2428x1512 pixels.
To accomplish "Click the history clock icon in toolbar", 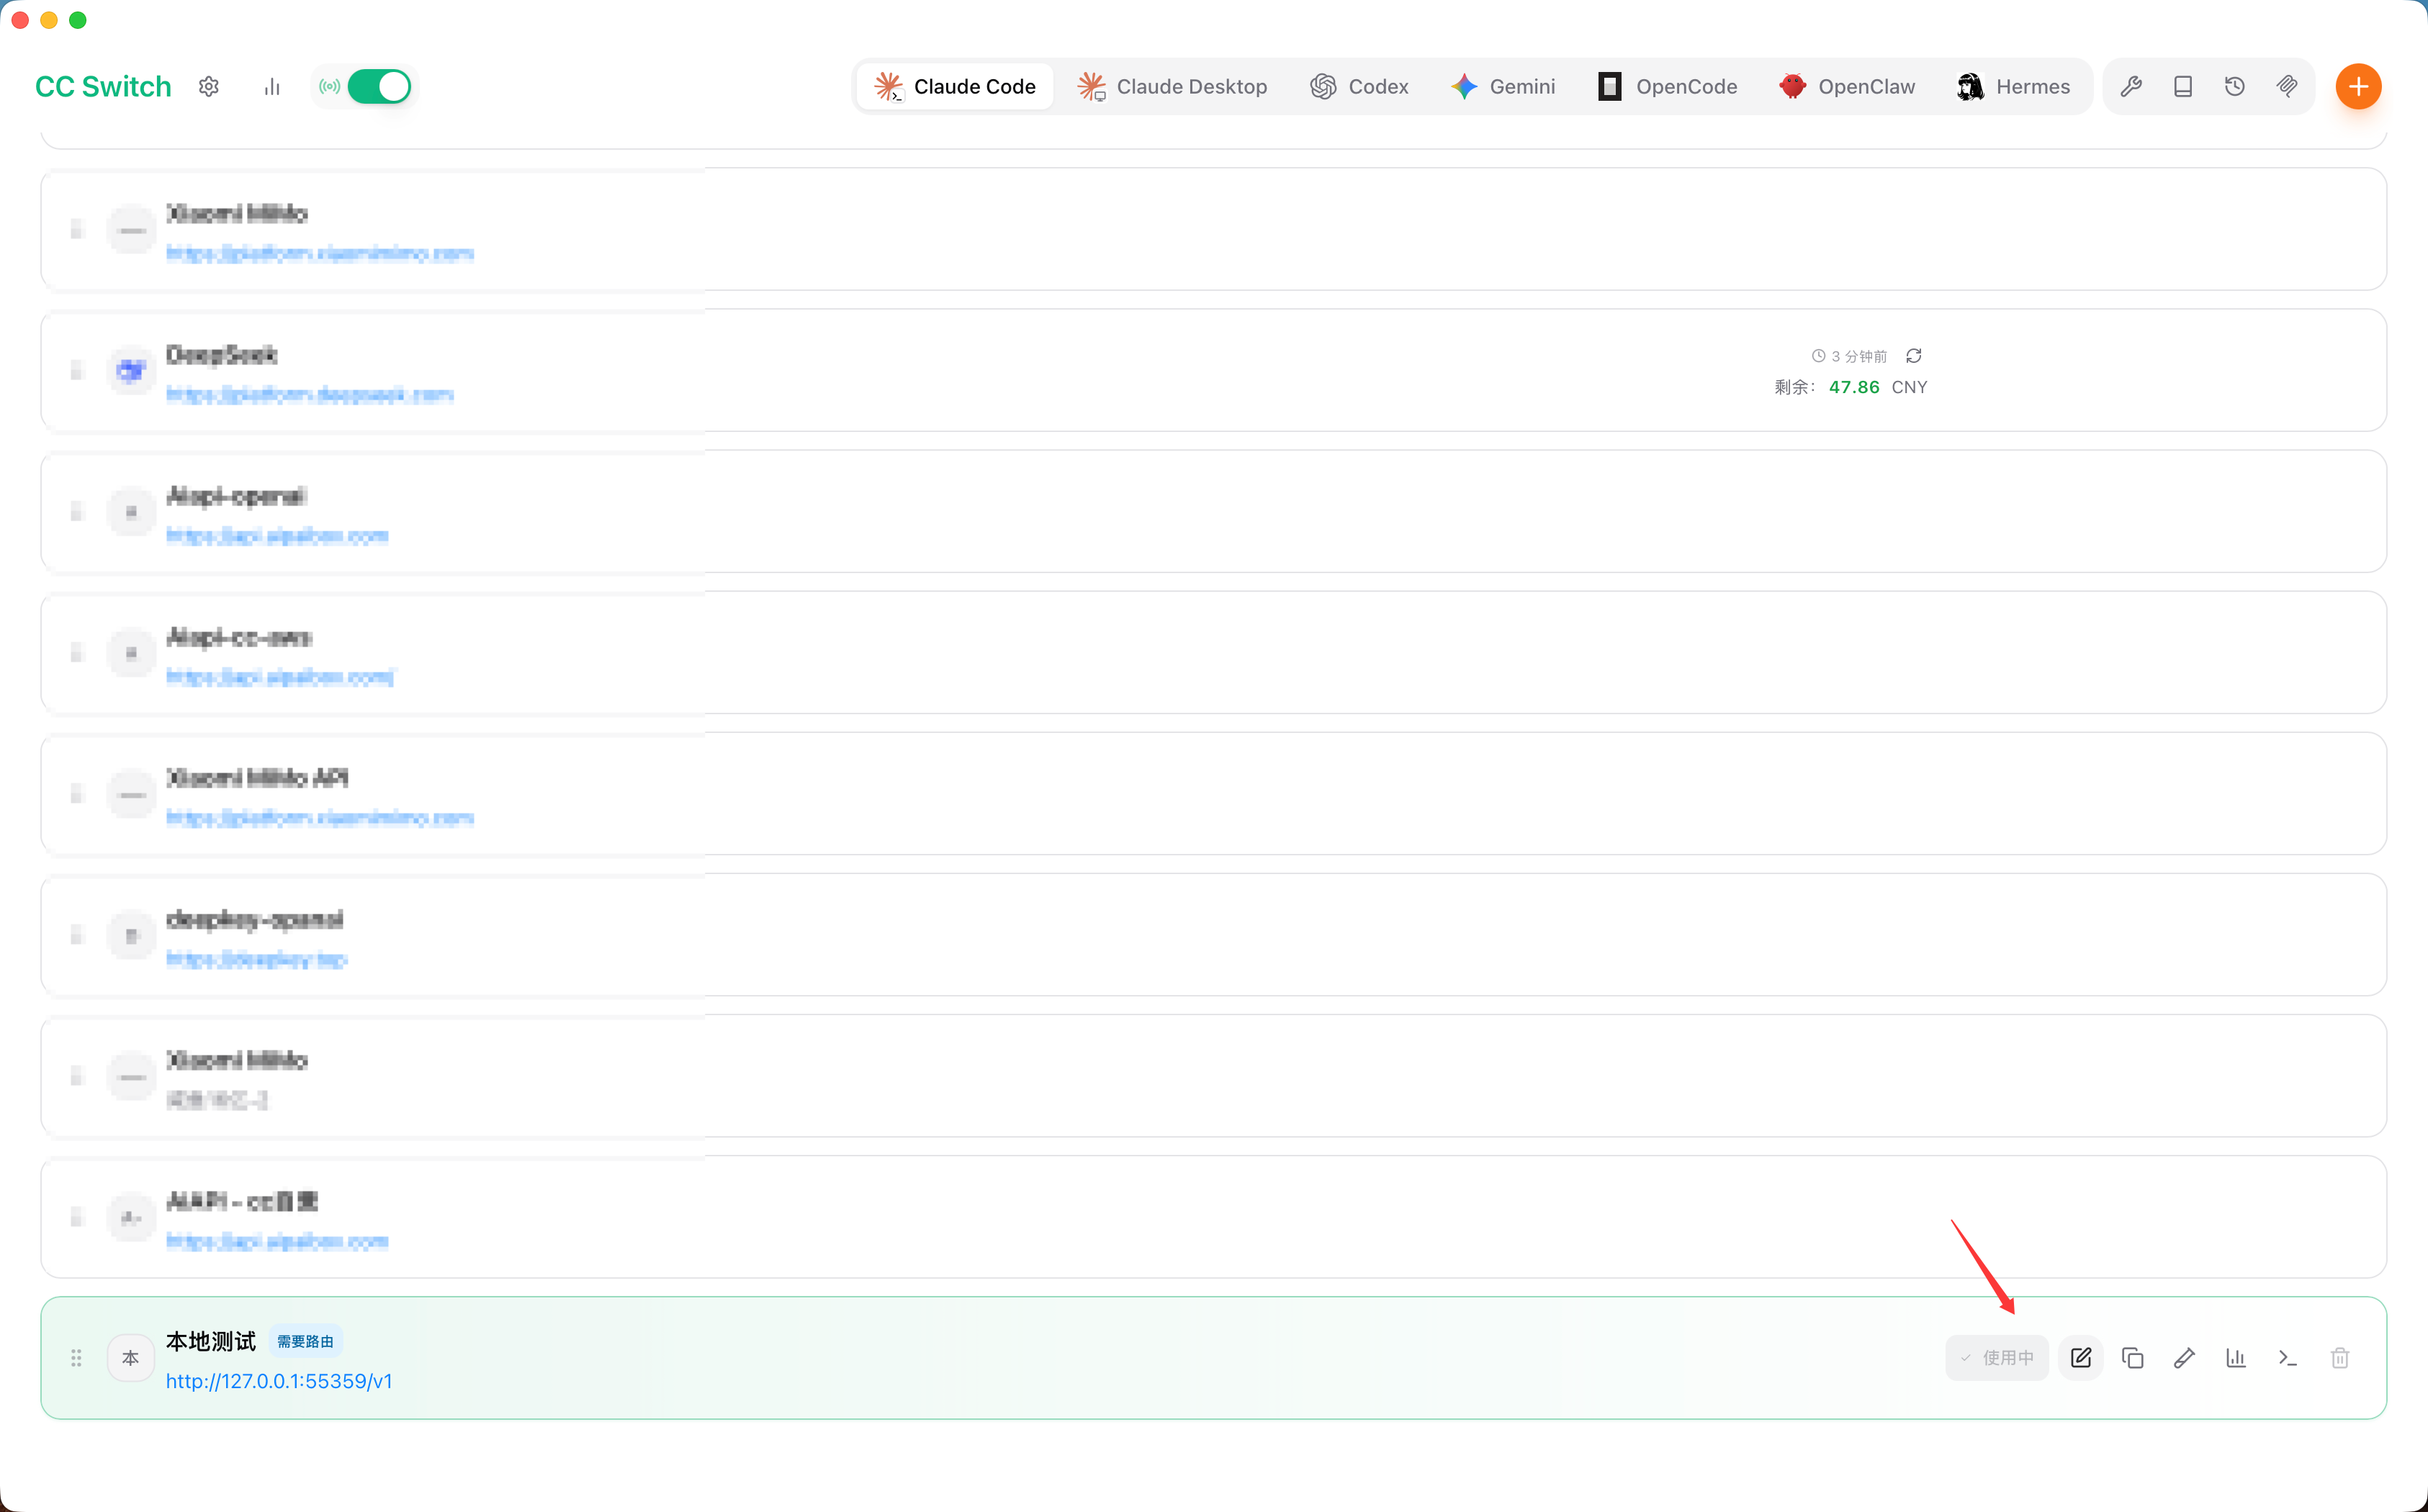I will [2235, 87].
